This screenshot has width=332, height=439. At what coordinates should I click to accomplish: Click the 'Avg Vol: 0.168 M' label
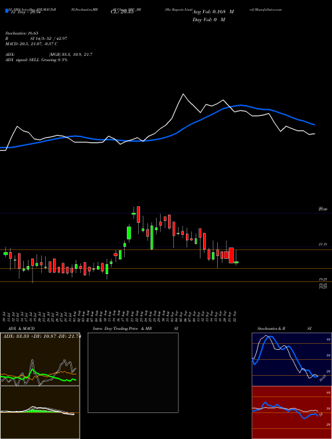click(213, 12)
